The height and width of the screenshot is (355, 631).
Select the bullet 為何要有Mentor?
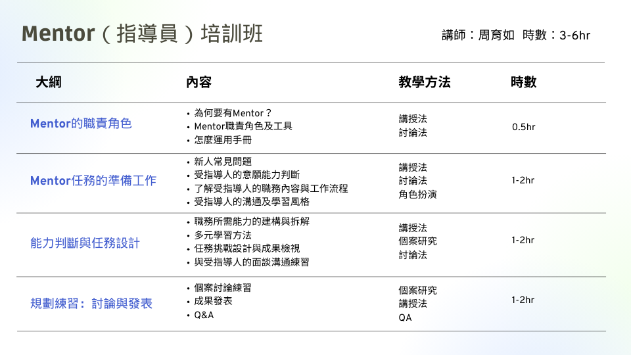[233, 113]
